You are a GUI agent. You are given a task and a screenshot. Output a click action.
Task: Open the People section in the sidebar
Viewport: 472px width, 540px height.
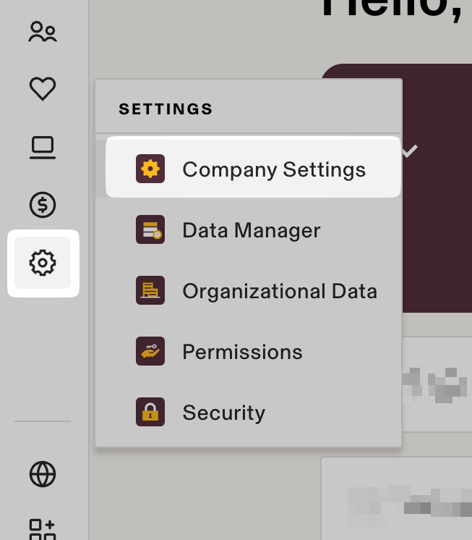point(43,32)
